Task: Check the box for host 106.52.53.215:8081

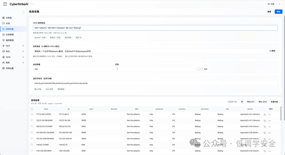Action: (x=32, y=126)
